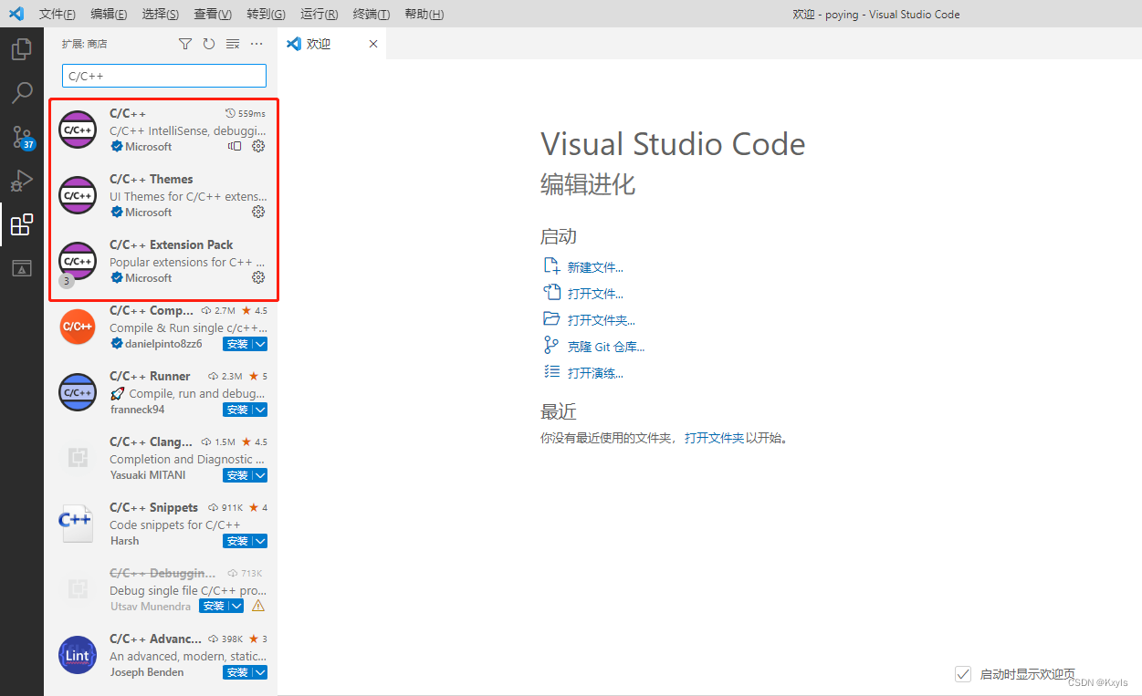Select the C/C++ IntelliSense extension row

[x=163, y=130]
